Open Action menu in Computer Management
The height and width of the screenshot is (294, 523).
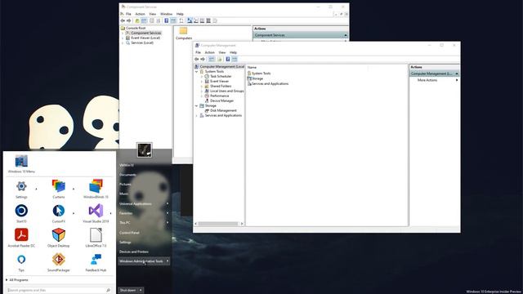coord(209,52)
